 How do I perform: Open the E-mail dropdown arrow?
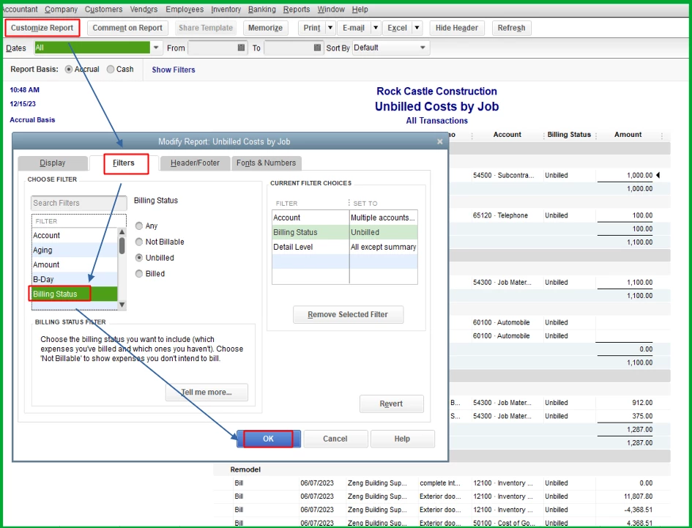pyautogui.click(x=376, y=28)
